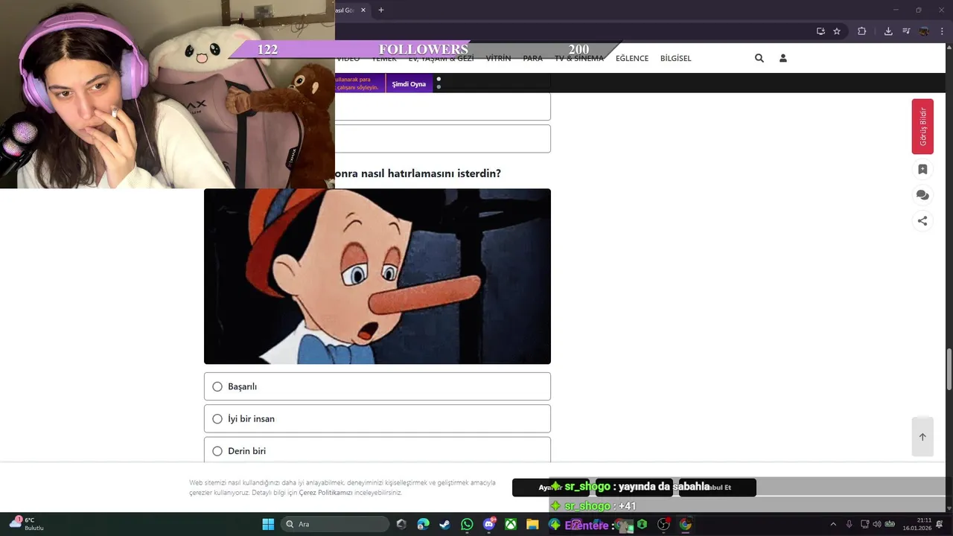953x536 pixels.
Task: Click the bookmark save icon in right sidebar
Action: 922,169
